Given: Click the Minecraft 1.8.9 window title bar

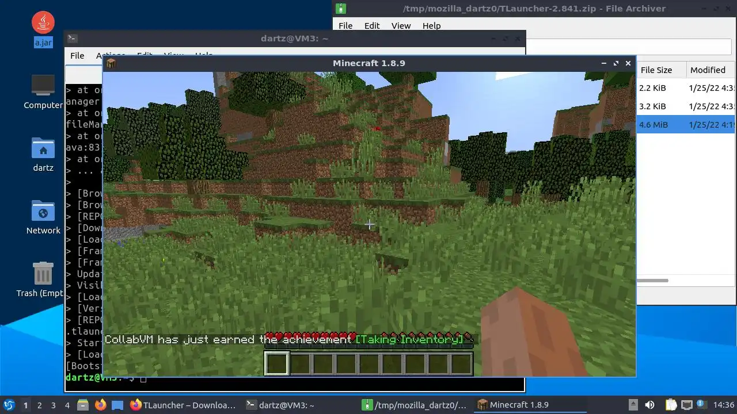Looking at the screenshot, I should [x=369, y=63].
